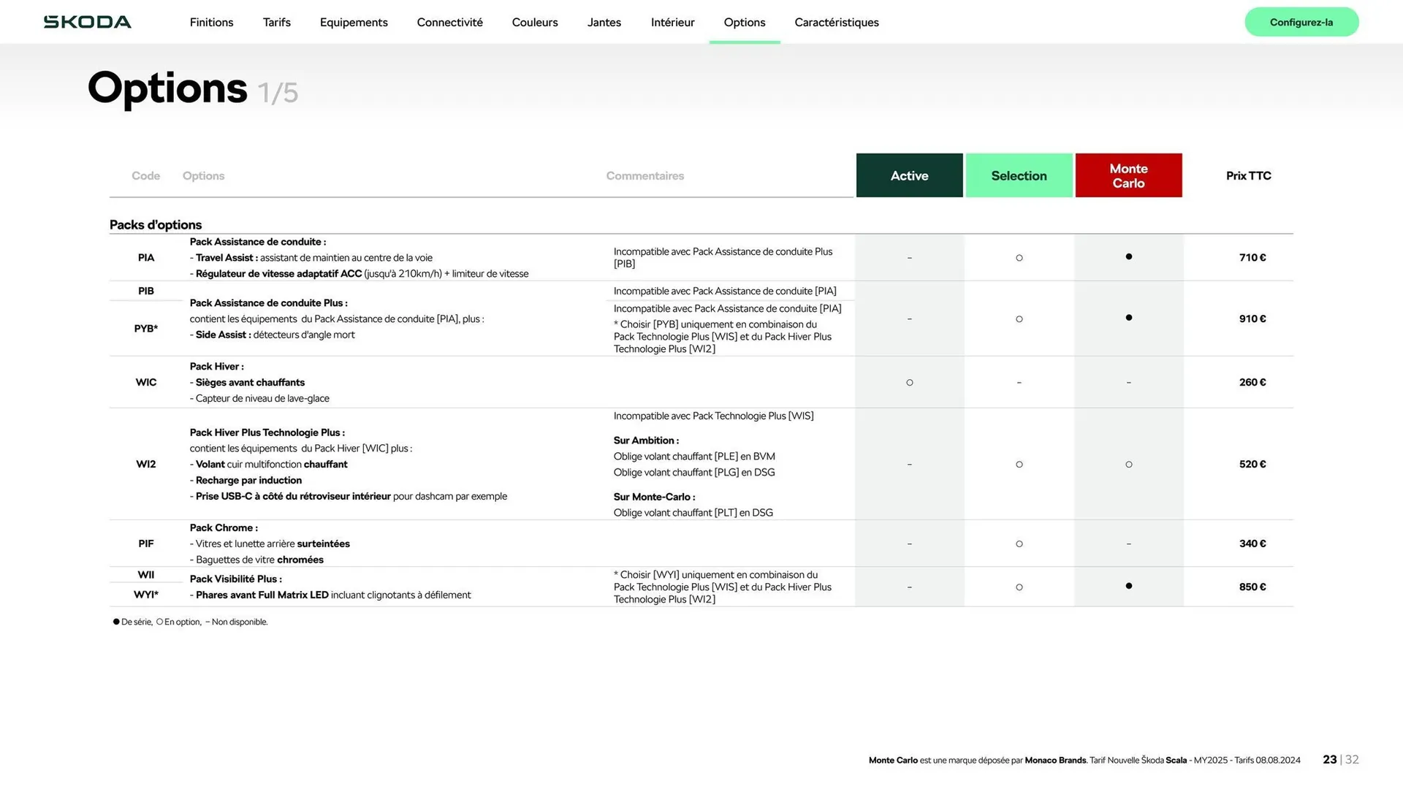Go to Equipements section
Screen dimensions: 1403x789
tap(354, 22)
